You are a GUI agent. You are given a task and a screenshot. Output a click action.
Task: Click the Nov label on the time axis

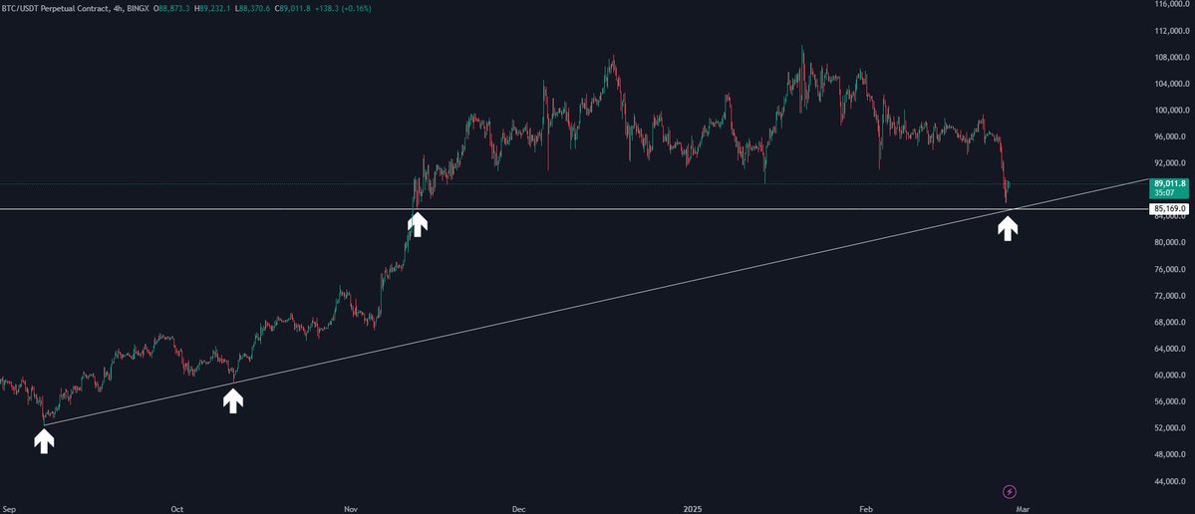[x=350, y=508]
